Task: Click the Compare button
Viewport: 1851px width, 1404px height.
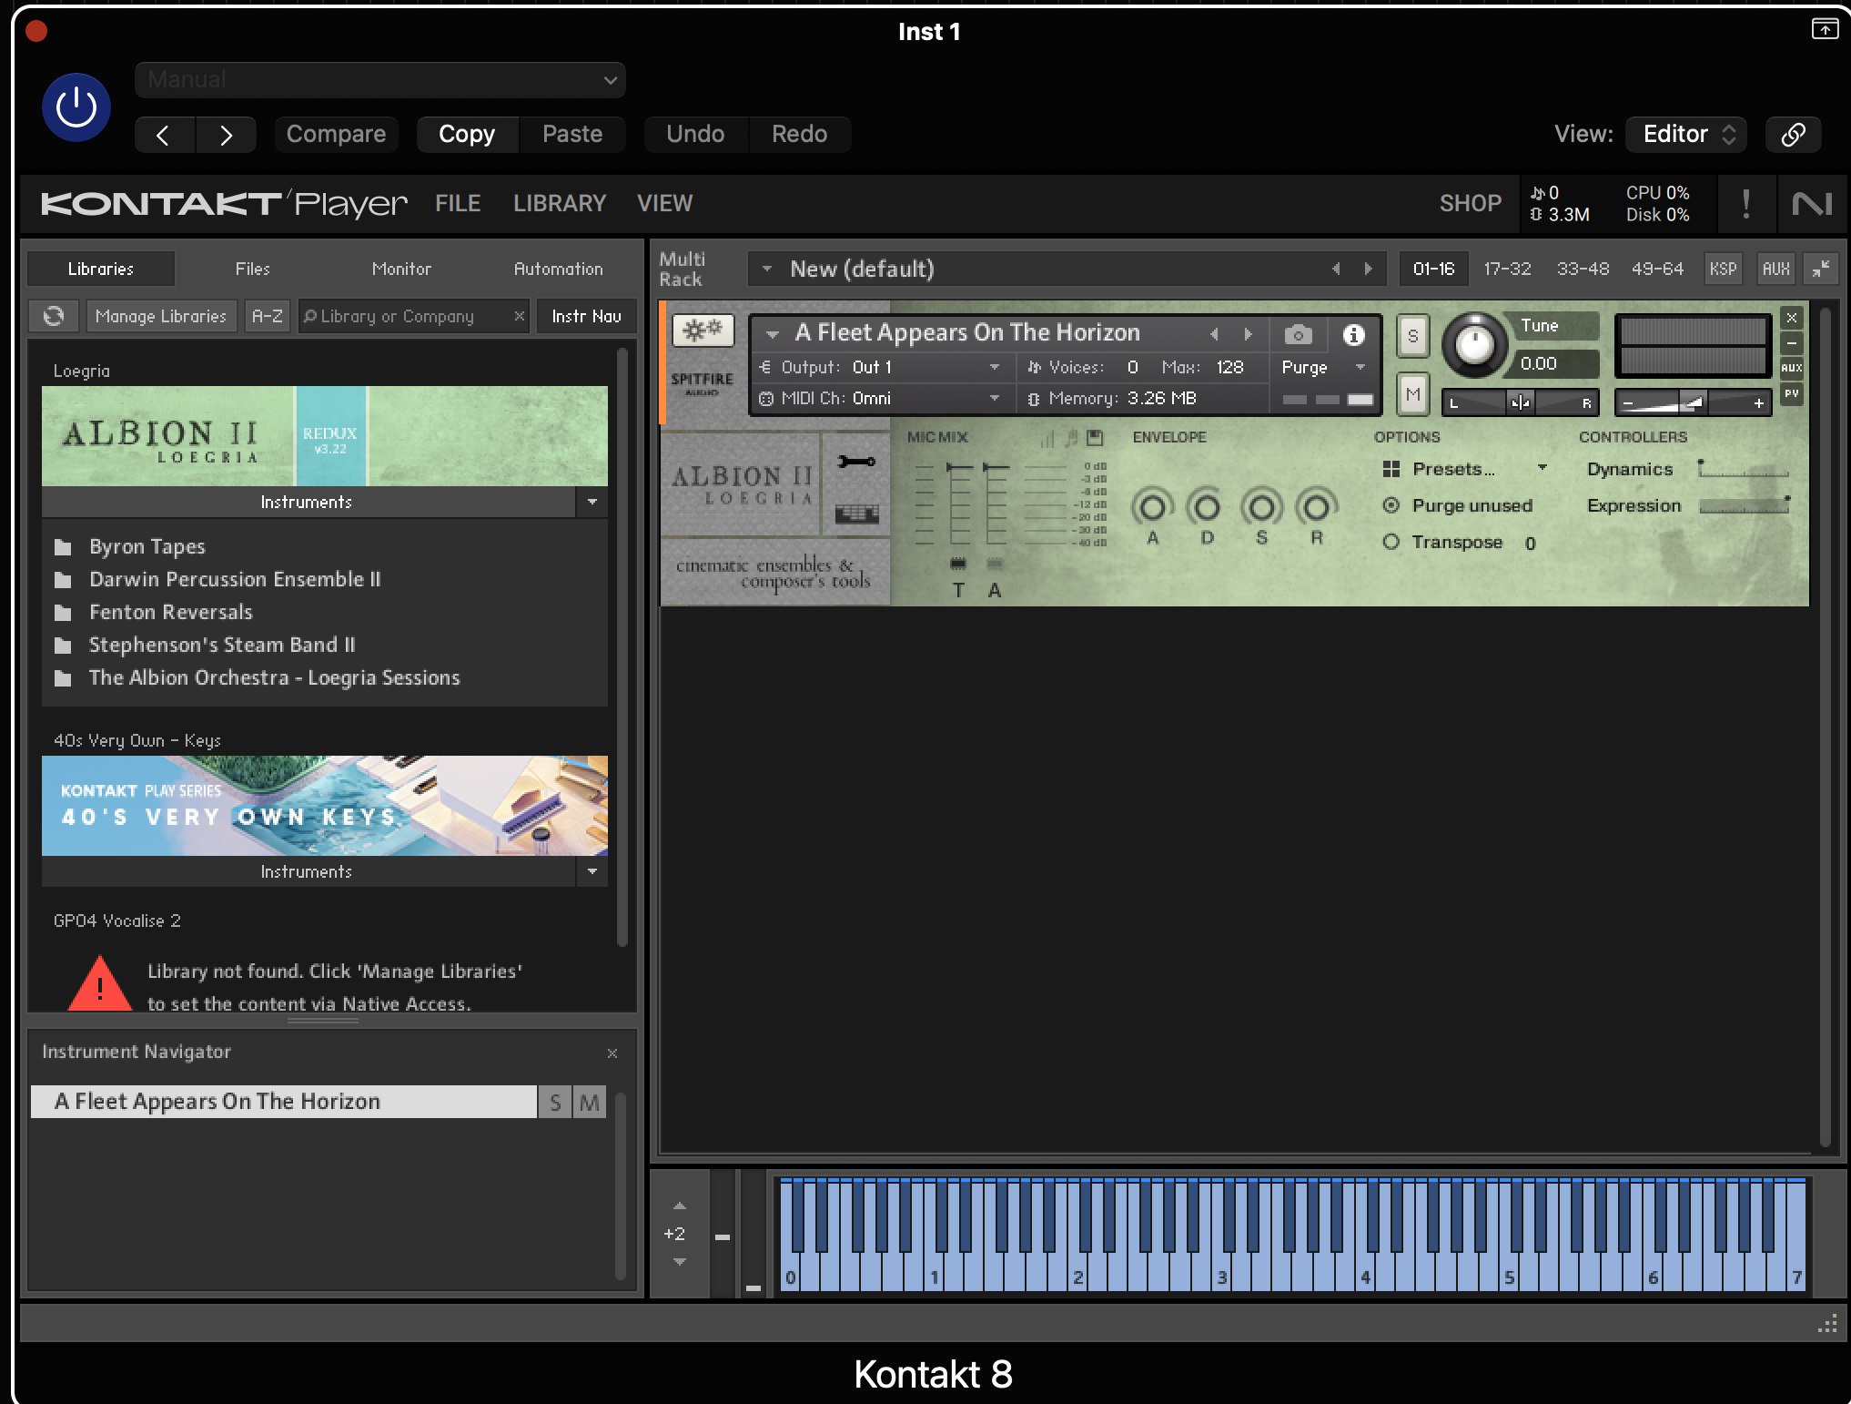Action: click(x=336, y=135)
